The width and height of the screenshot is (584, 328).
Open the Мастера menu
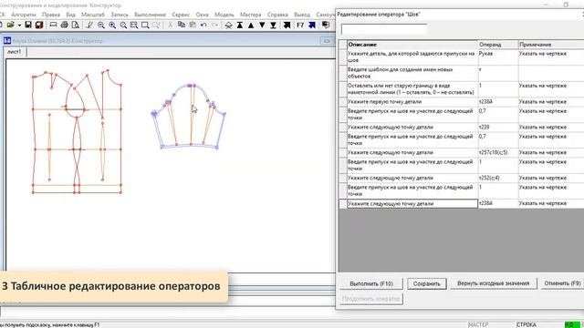point(251,15)
